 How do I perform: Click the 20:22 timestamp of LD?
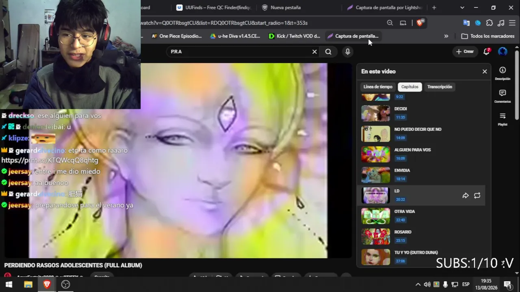click(x=400, y=200)
